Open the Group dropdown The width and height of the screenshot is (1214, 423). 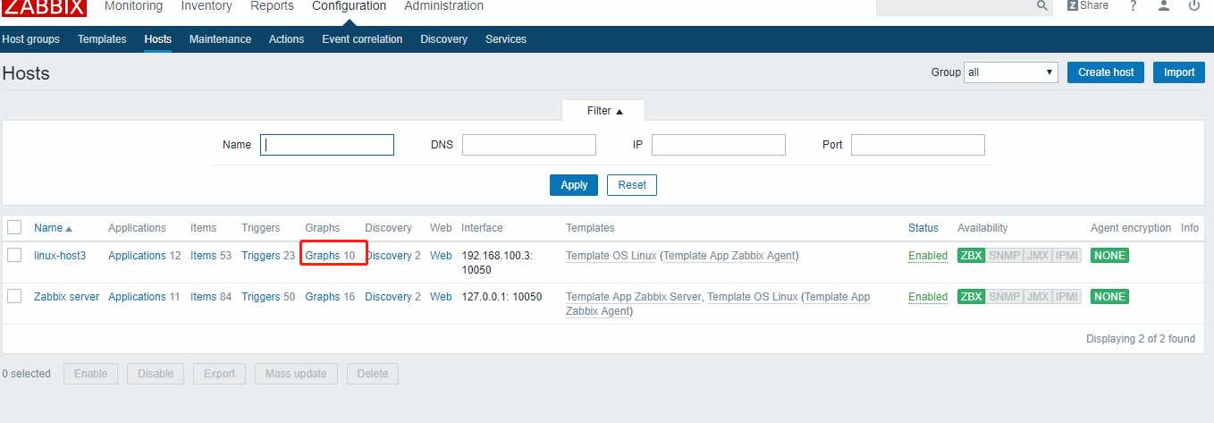[1011, 72]
